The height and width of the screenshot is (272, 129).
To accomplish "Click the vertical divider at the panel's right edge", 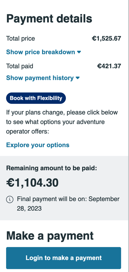I will coord(129,136).
